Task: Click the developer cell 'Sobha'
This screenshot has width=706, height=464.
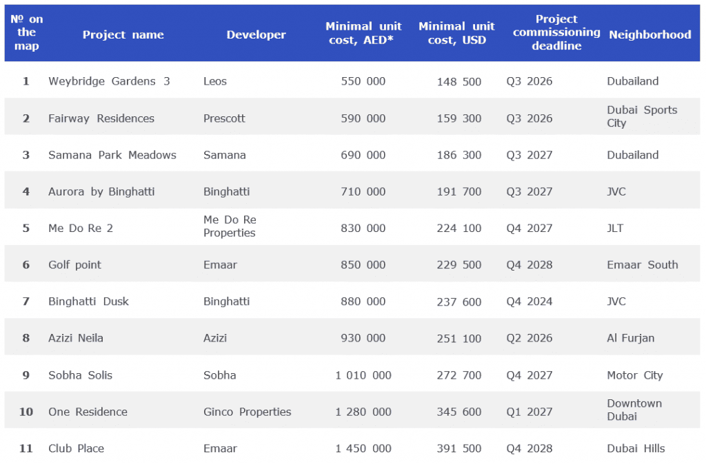Action: [x=219, y=375]
